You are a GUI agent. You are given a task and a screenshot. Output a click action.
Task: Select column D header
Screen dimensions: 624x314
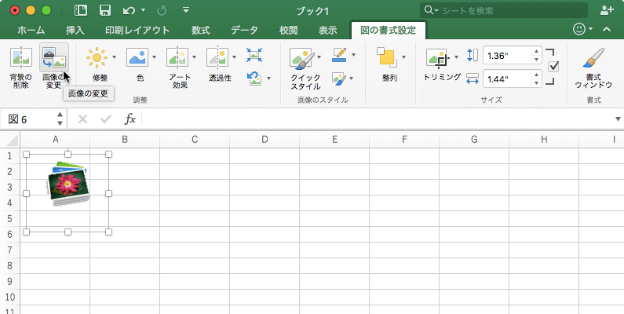click(x=265, y=140)
